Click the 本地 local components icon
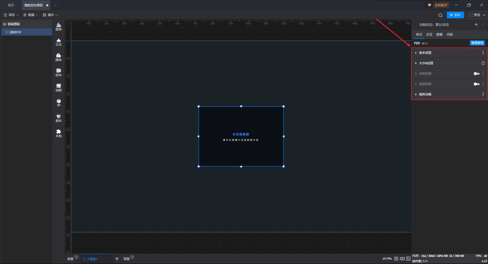This screenshot has width=488, height=264. pyautogui.click(x=58, y=133)
